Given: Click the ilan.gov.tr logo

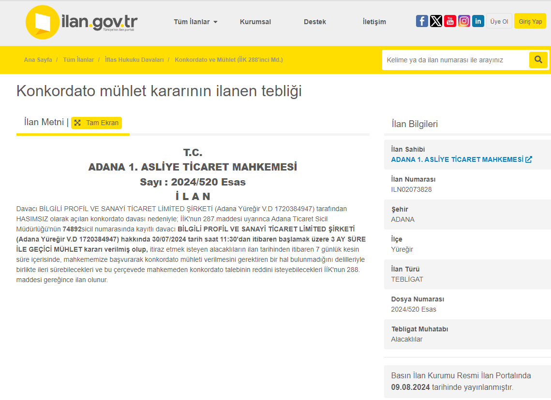Looking at the screenshot, I should pyautogui.click(x=81, y=22).
